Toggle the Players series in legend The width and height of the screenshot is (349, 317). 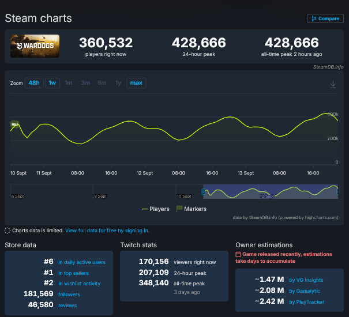click(x=156, y=209)
